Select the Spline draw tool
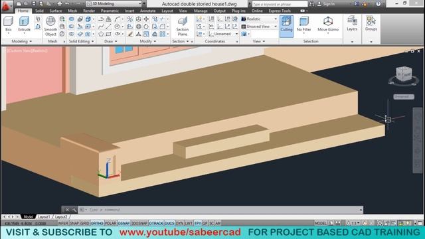The width and height of the screenshot is (425, 239). coord(101,27)
